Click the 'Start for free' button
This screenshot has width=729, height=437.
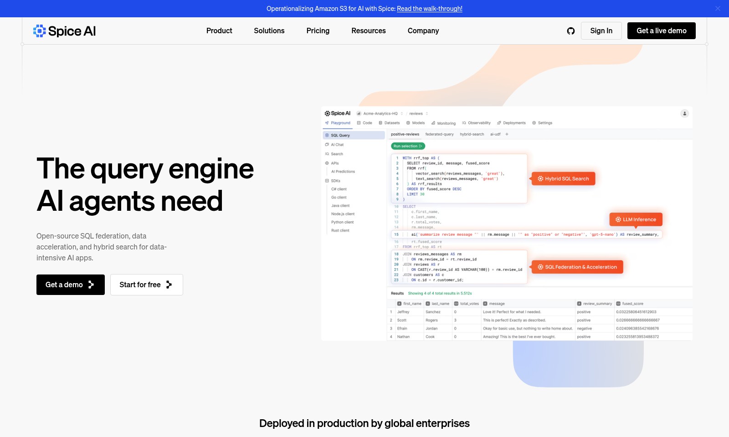coord(147,285)
